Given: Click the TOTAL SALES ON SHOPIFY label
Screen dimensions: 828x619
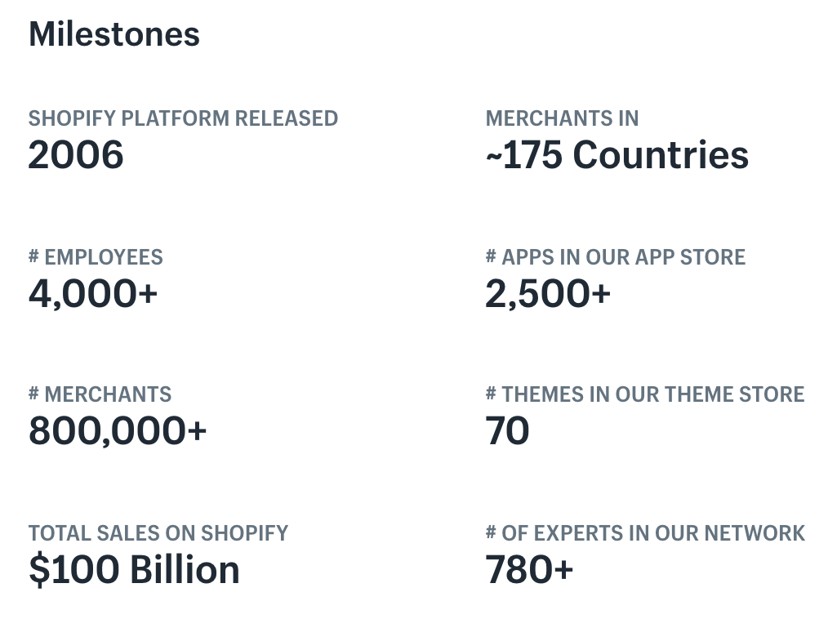Looking at the screenshot, I should [x=158, y=533].
